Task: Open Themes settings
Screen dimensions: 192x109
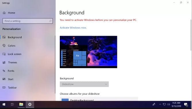Action: click(x=12, y=62)
